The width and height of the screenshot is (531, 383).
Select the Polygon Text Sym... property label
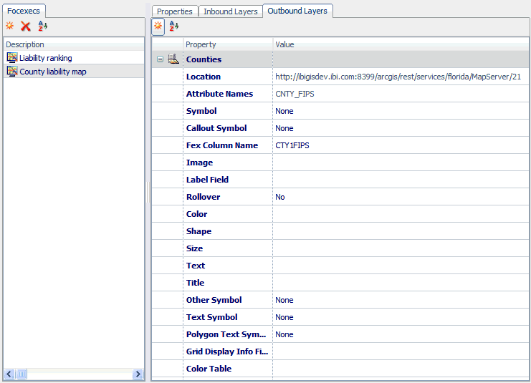click(226, 335)
